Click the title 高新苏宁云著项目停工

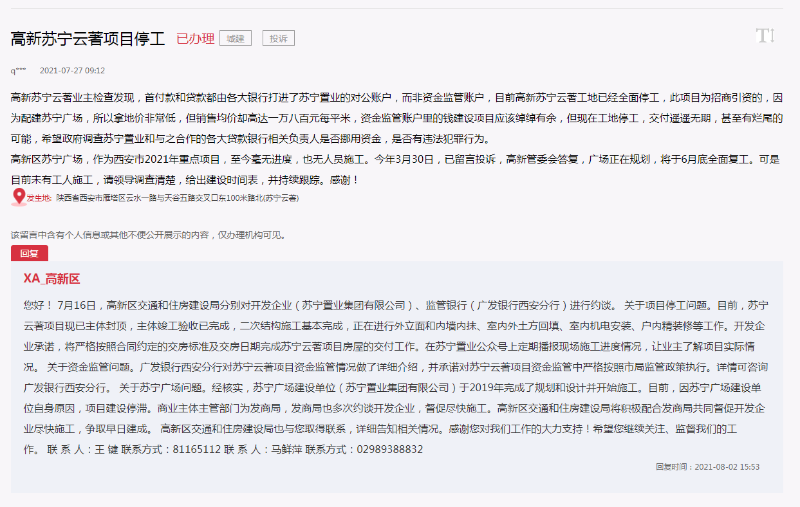pos(88,39)
